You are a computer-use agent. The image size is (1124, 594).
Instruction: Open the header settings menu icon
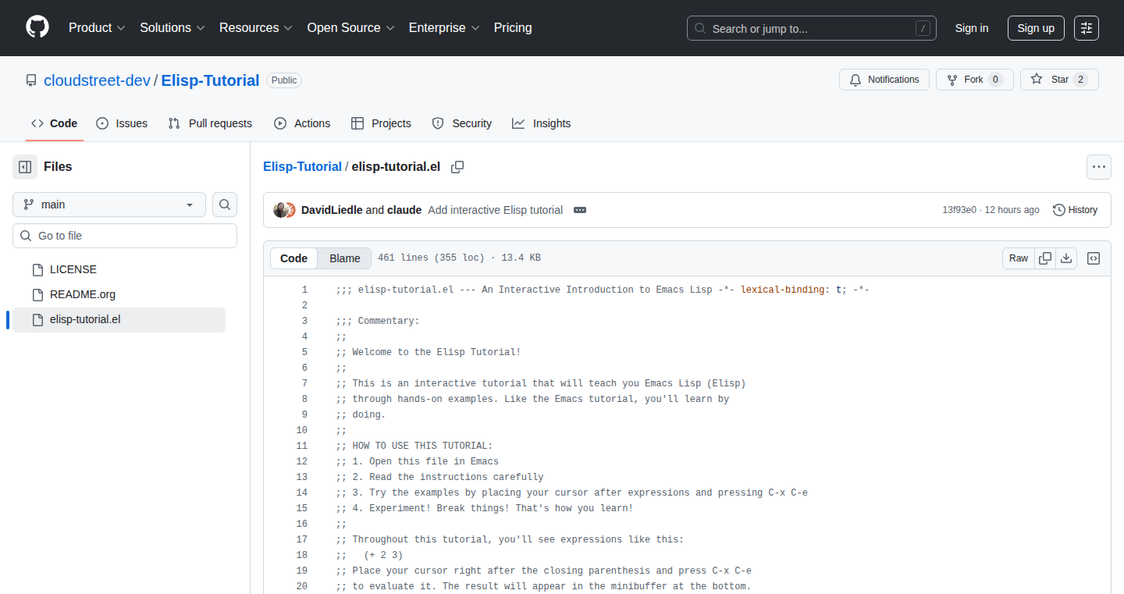[1087, 28]
